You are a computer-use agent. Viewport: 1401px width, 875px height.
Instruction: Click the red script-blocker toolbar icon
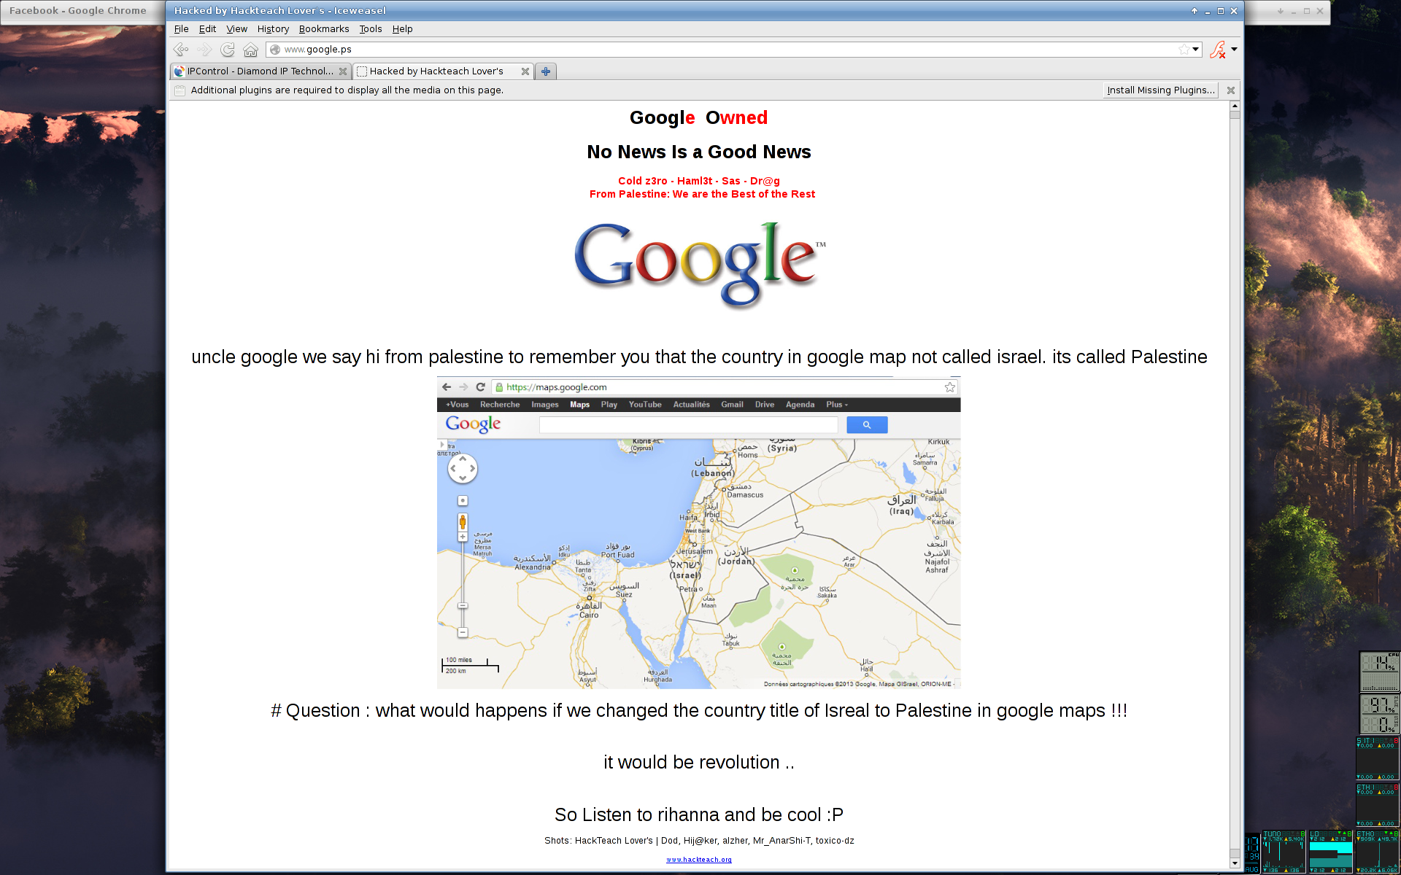pyautogui.click(x=1216, y=50)
